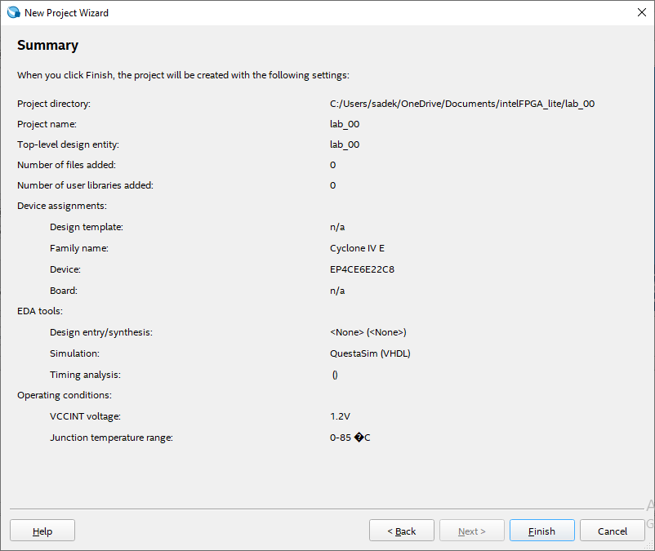Click the 1.2V VCCINT voltage value
This screenshot has height=551, width=655.
click(340, 416)
